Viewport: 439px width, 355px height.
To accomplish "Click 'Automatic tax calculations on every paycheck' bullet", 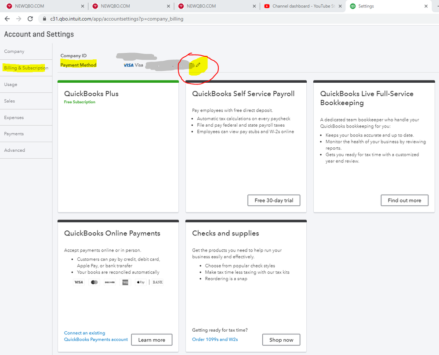I will (243, 119).
